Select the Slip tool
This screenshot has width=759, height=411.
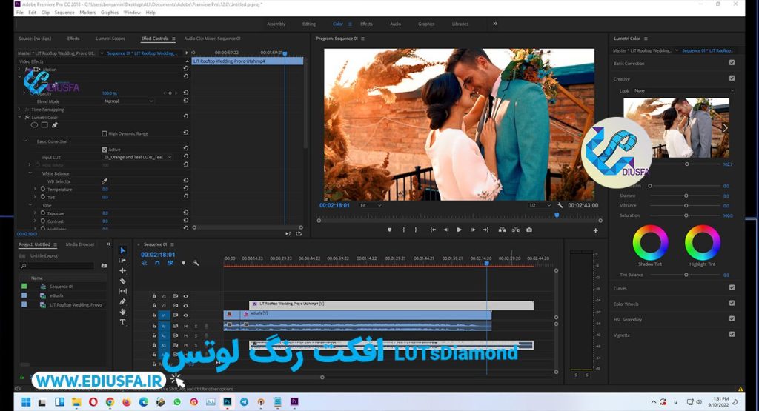click(x=122, y=291)
